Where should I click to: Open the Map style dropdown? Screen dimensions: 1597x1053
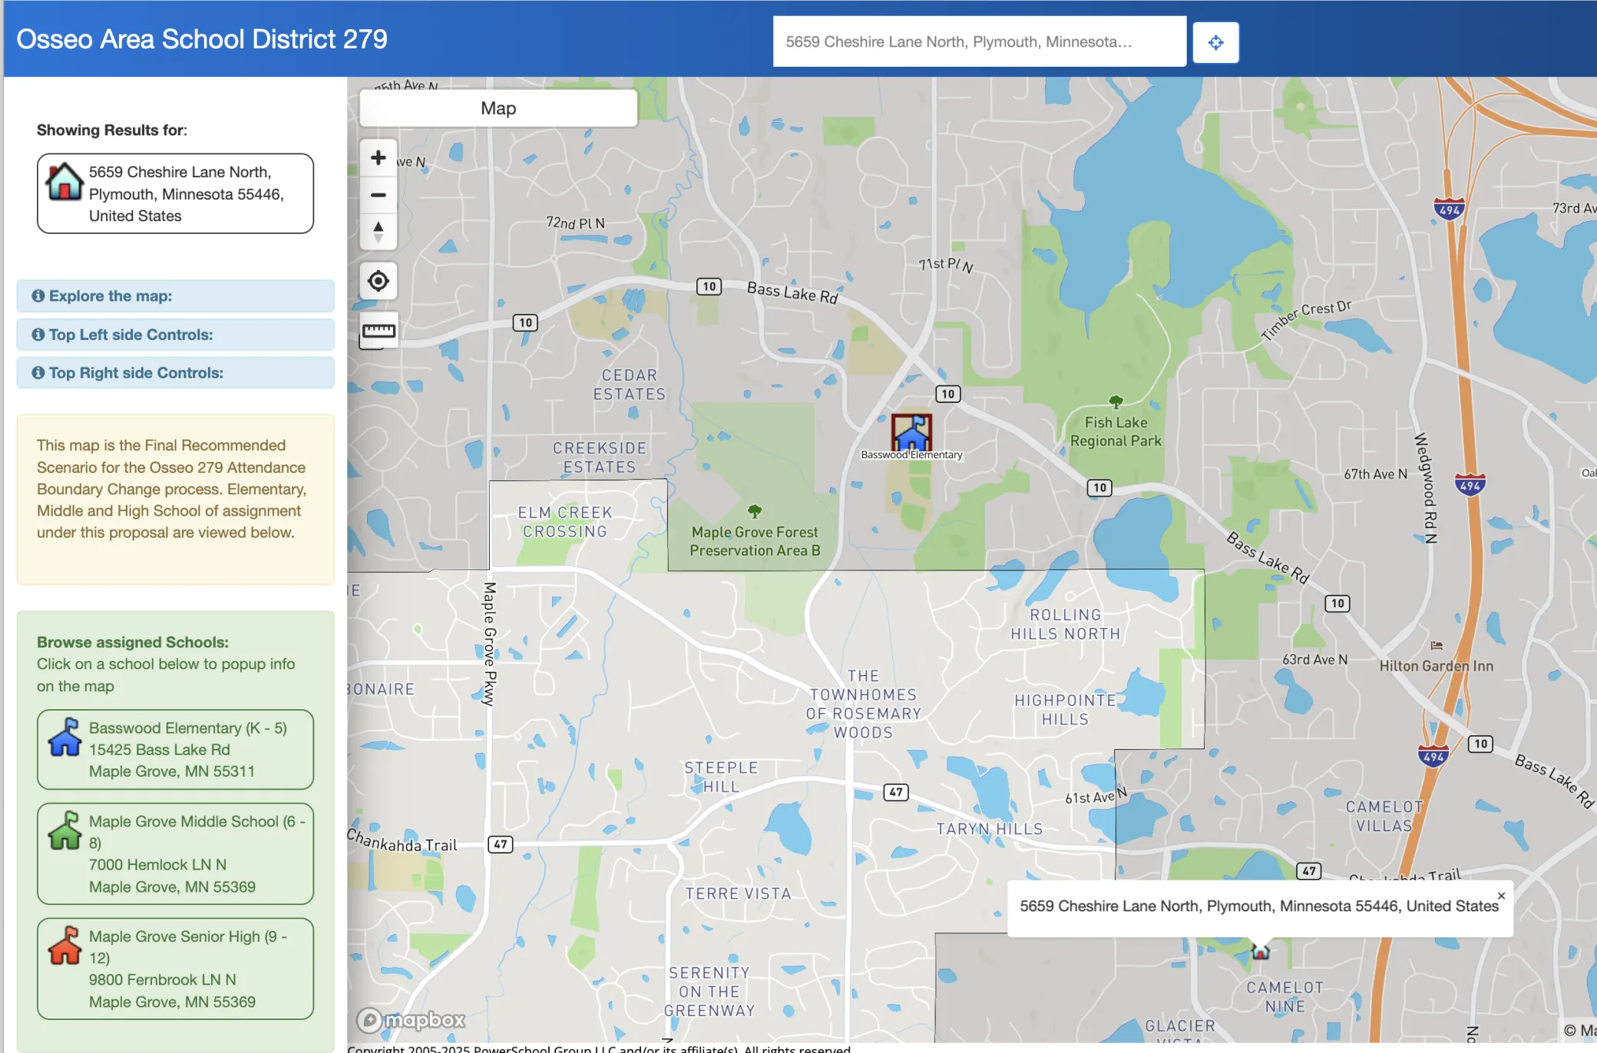click(x=498, y=108)
